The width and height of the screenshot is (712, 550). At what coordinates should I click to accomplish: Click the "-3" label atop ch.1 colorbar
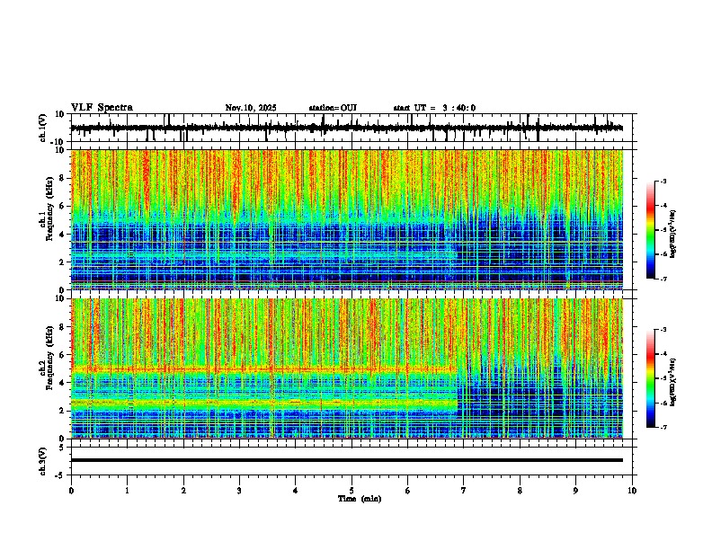coord(663,182)
